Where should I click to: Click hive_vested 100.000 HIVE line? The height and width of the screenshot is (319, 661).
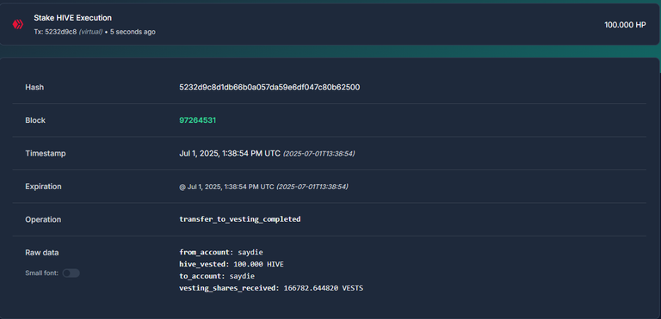tap(232, 265)
